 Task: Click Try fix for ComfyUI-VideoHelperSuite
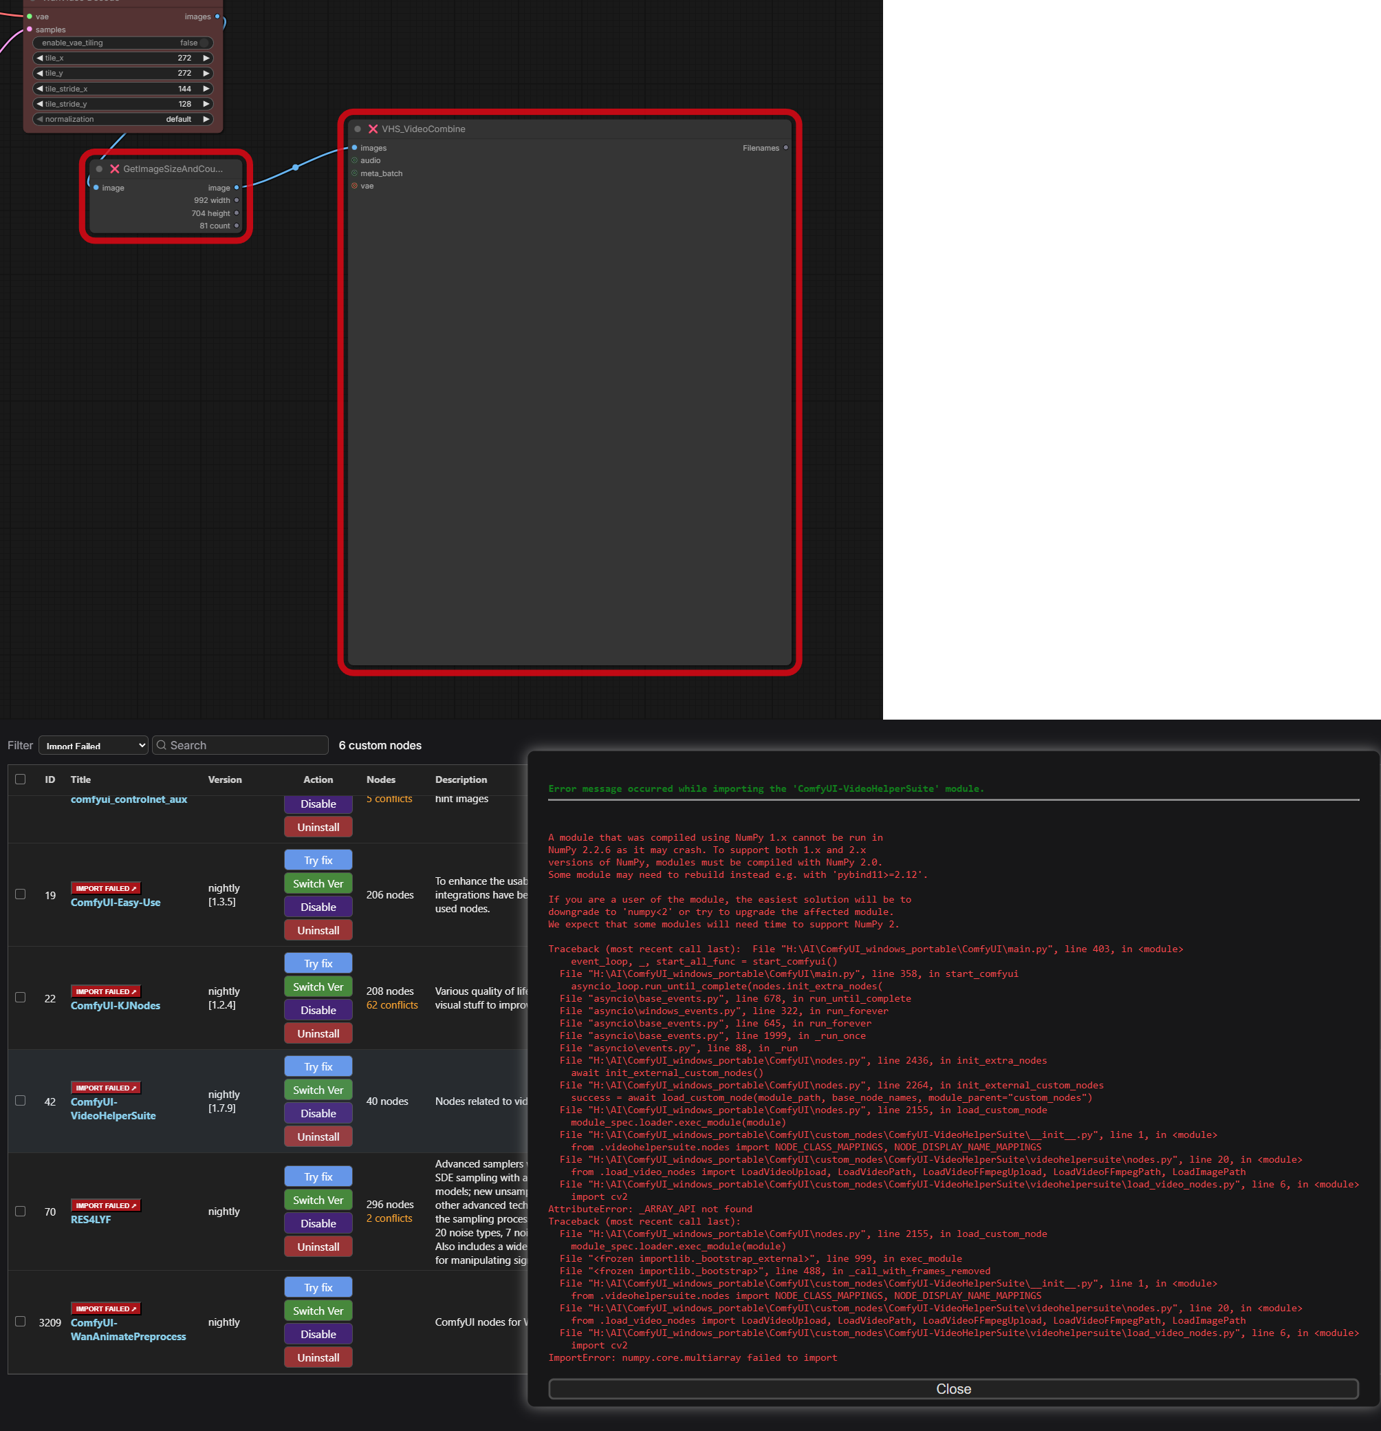click(x=318, y=1066)
